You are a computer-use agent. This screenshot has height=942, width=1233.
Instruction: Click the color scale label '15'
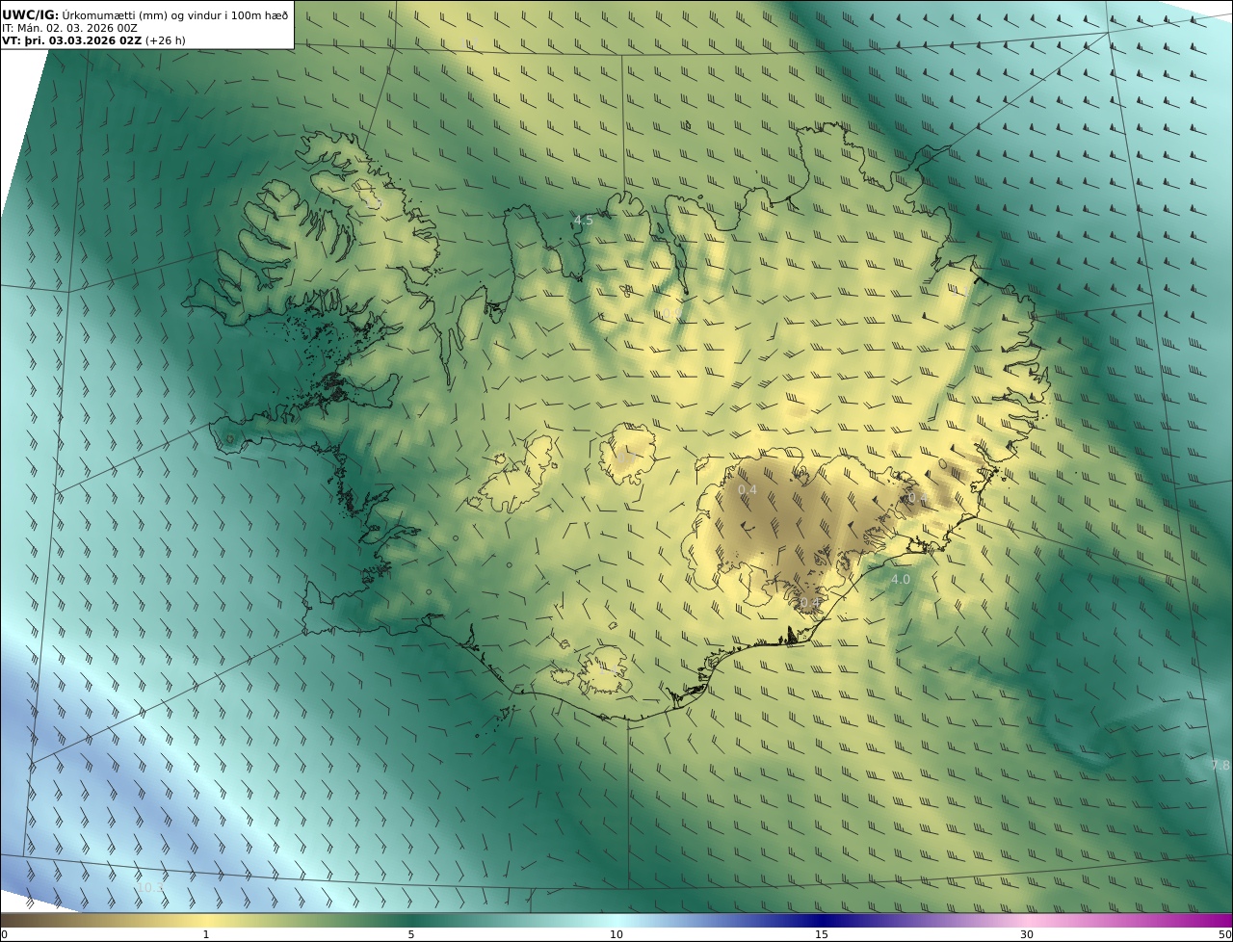822,934
